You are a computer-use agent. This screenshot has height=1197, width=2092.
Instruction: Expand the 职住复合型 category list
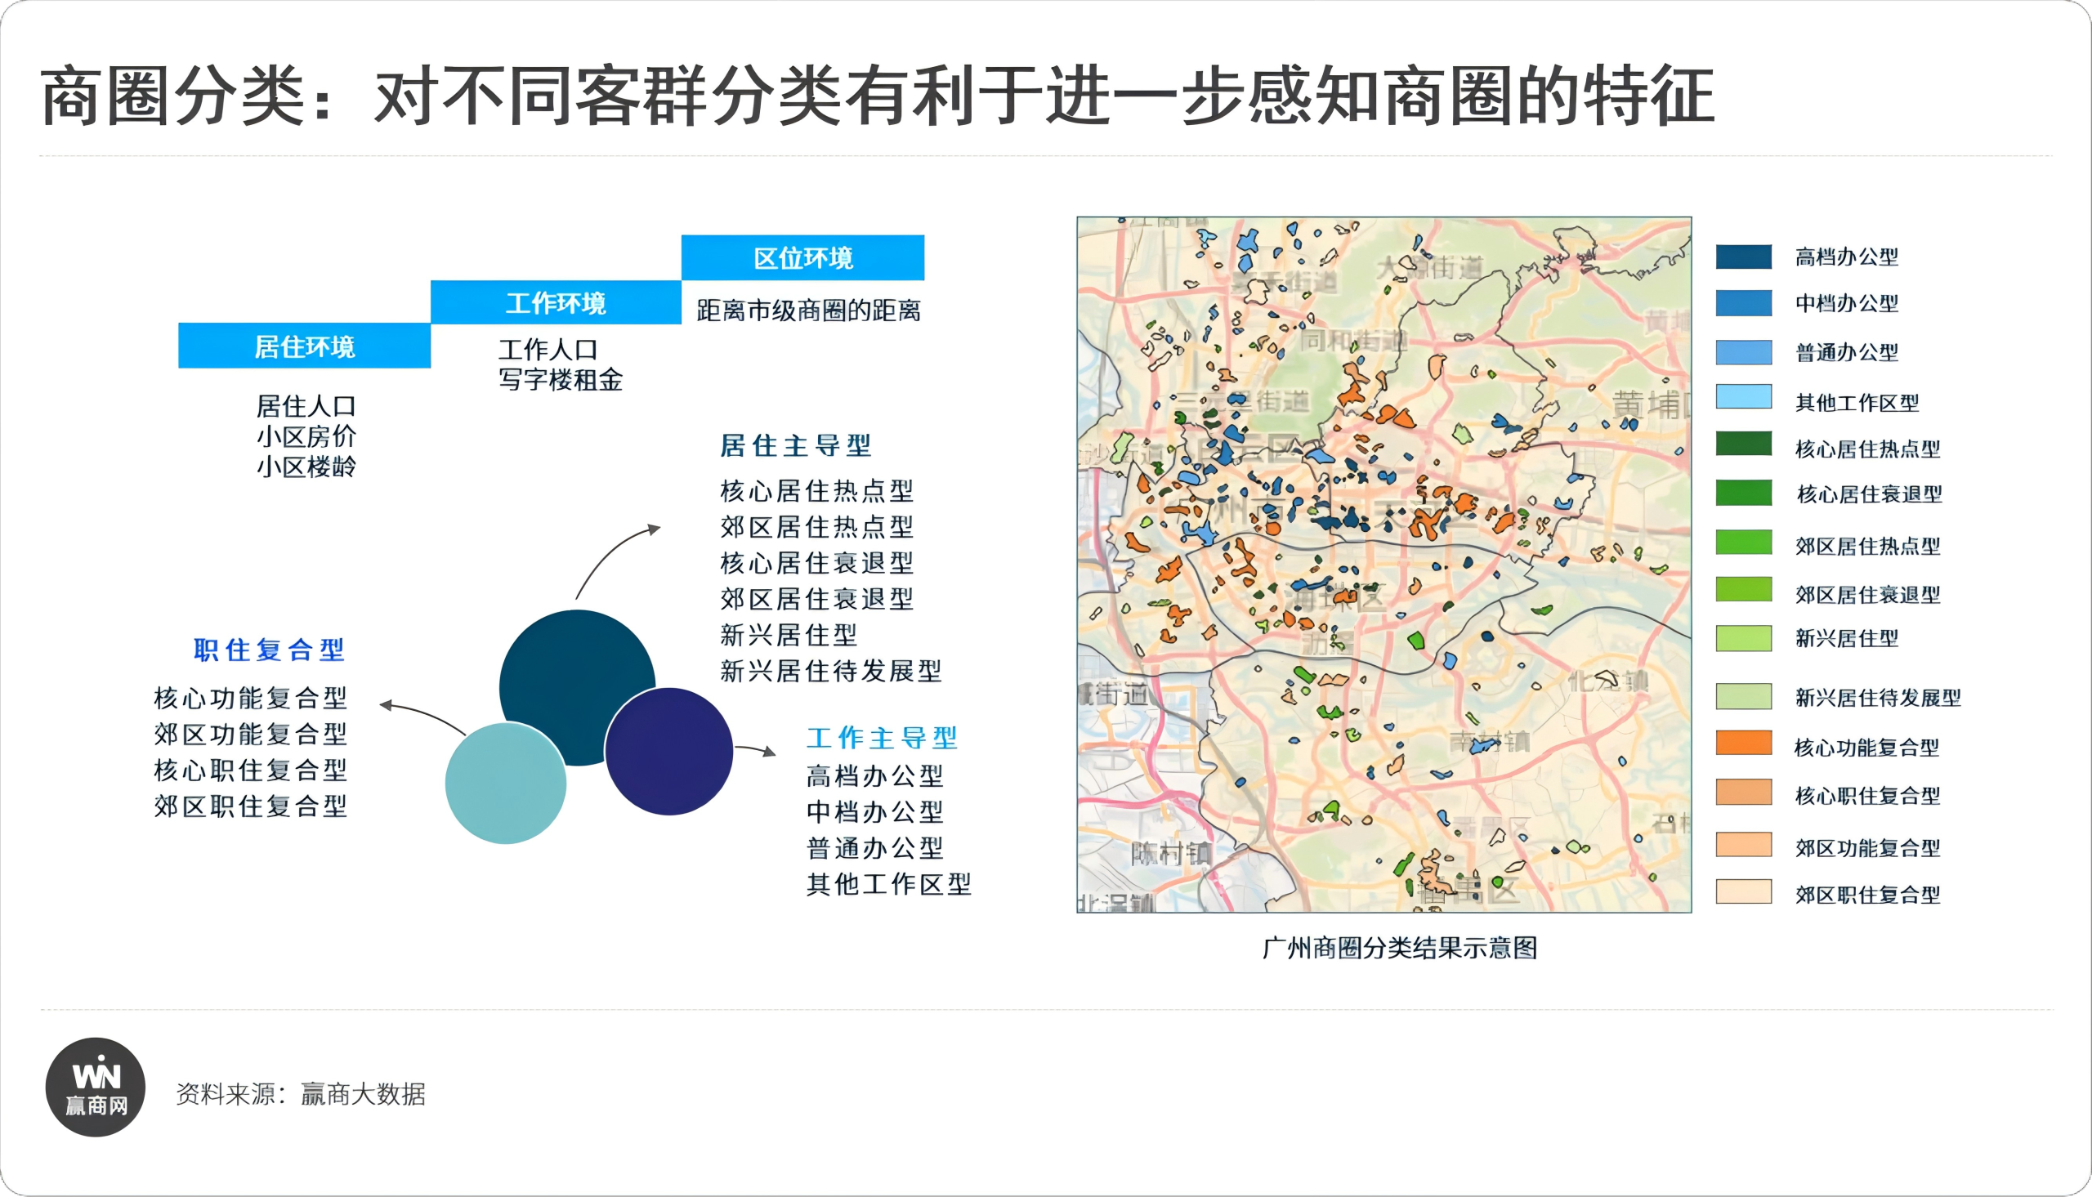pos(267,650)
